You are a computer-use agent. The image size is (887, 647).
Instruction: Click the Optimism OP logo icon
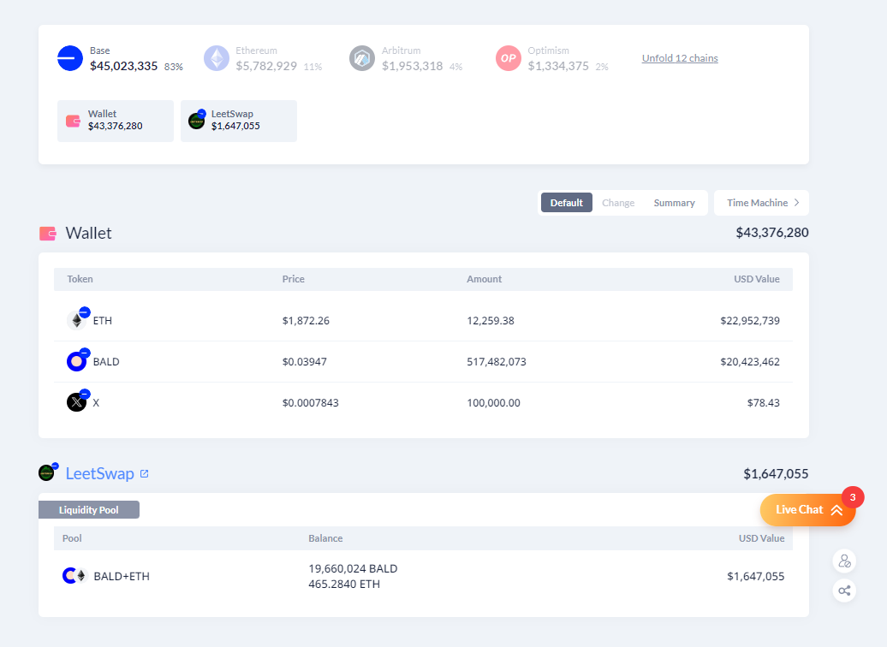(509, 58)
